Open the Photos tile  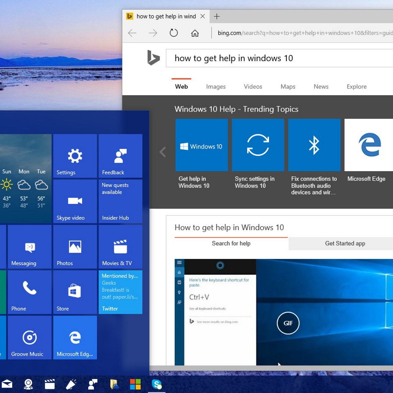(75, 247)
